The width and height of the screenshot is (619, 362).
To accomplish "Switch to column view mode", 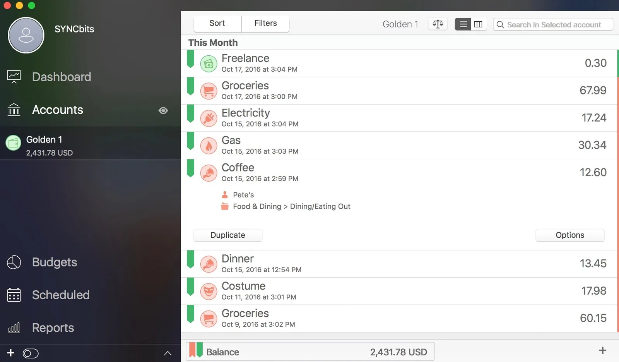I will (479, 24).
